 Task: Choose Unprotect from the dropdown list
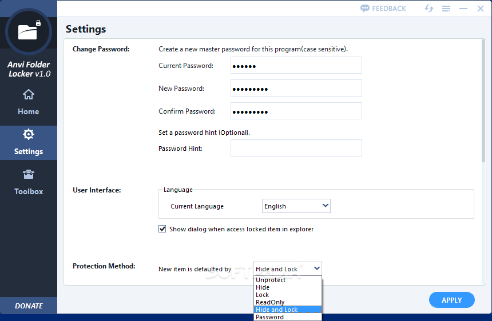pyautogui.click(x=288, y=280)
